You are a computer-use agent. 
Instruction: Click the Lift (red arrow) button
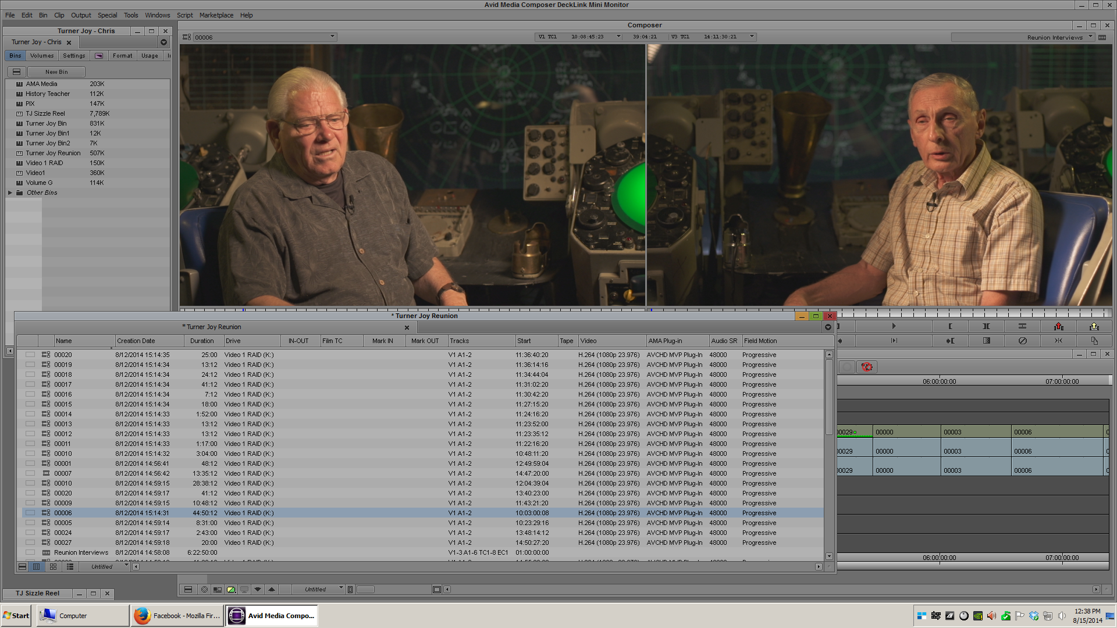pyautogui.click(x=1058, y=326)
